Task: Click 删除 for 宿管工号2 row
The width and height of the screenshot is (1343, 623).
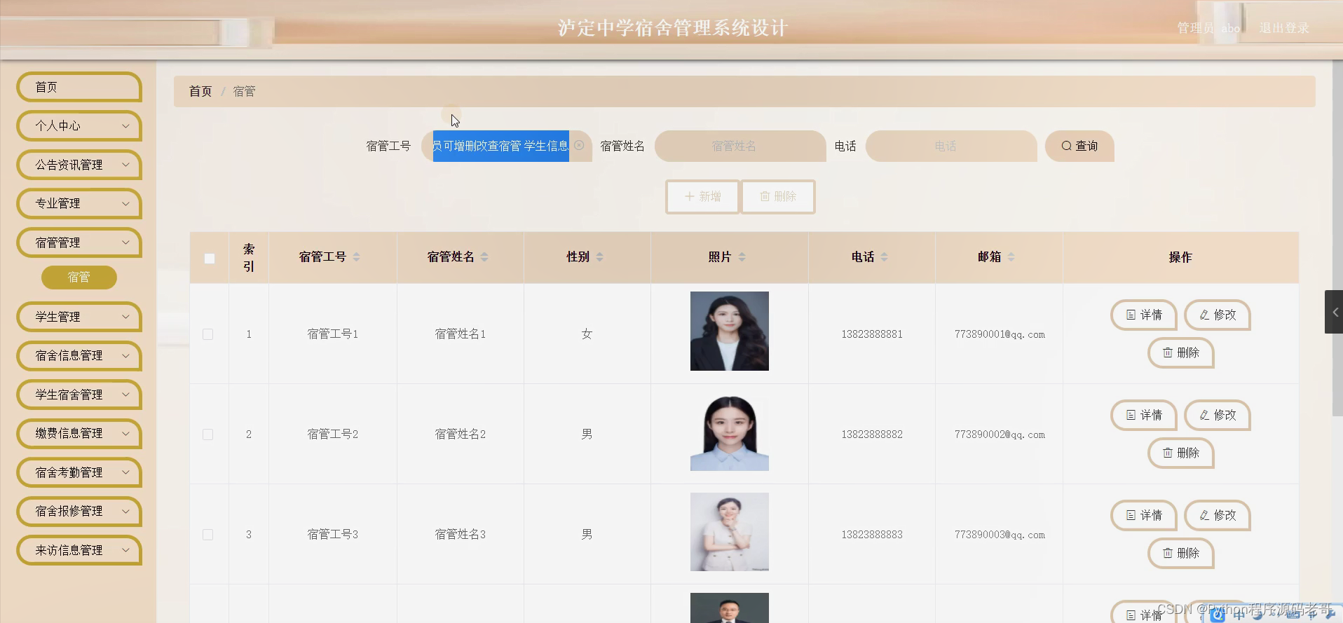Action: (x=1181, y=453)
